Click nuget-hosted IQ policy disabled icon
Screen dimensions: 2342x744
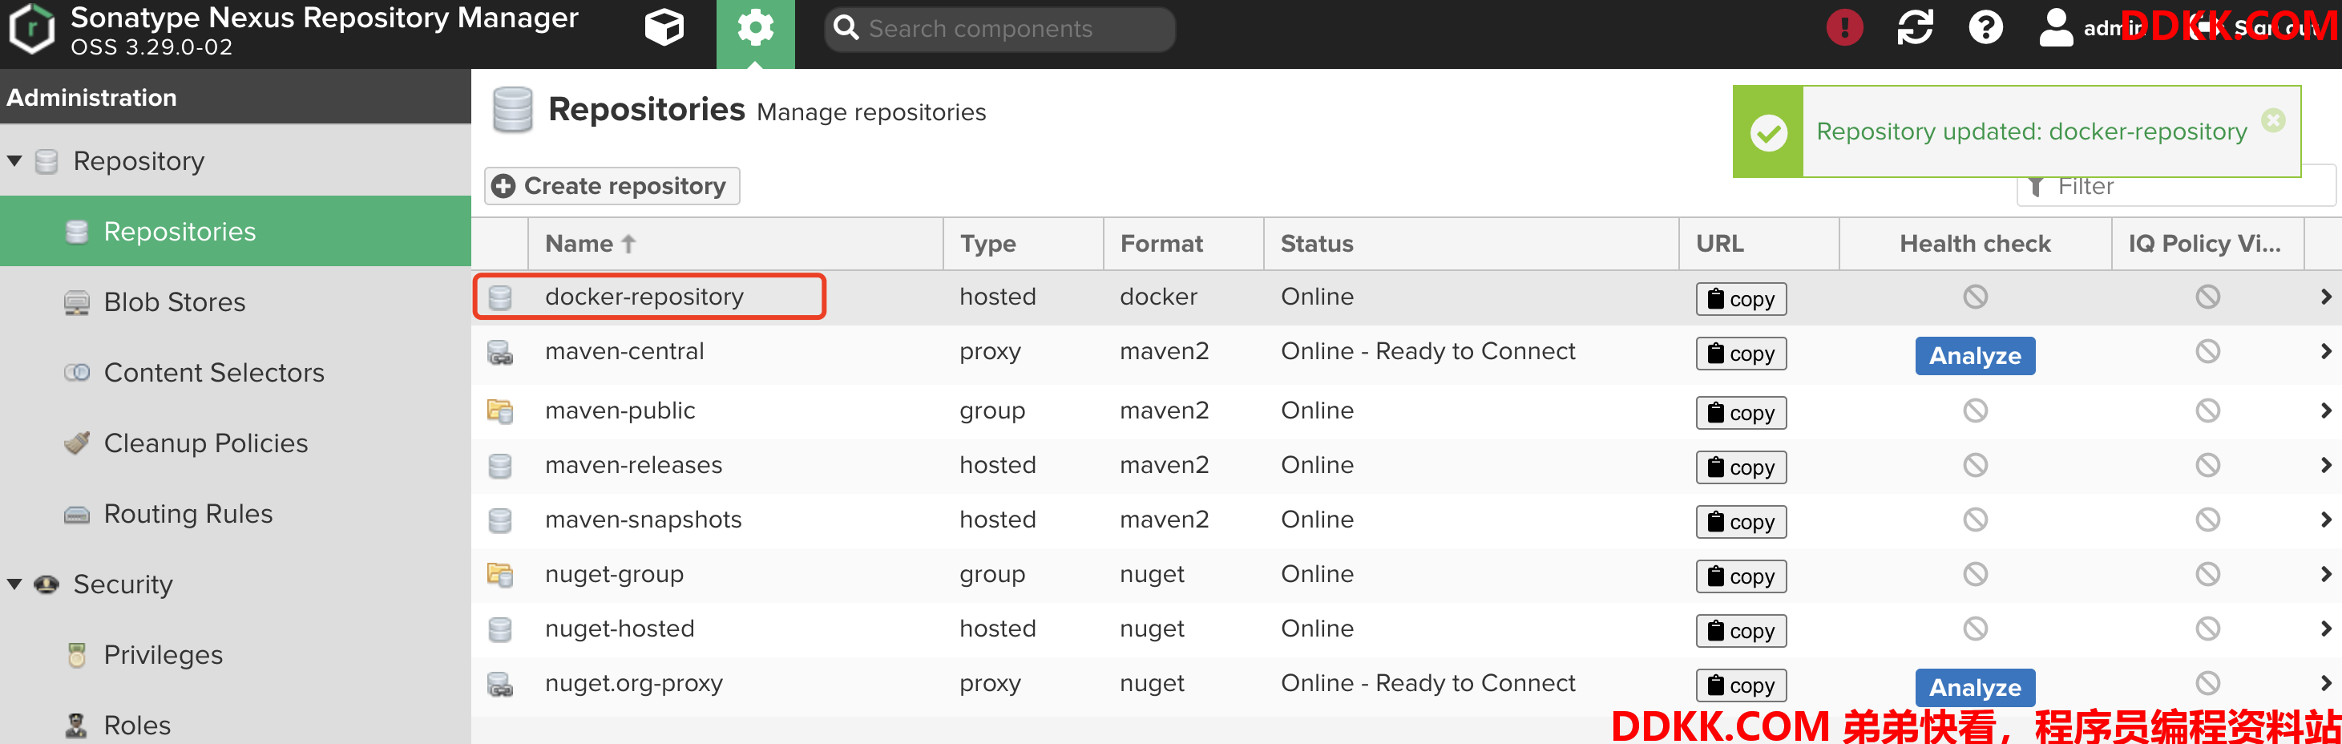(x=2207, y=629)
